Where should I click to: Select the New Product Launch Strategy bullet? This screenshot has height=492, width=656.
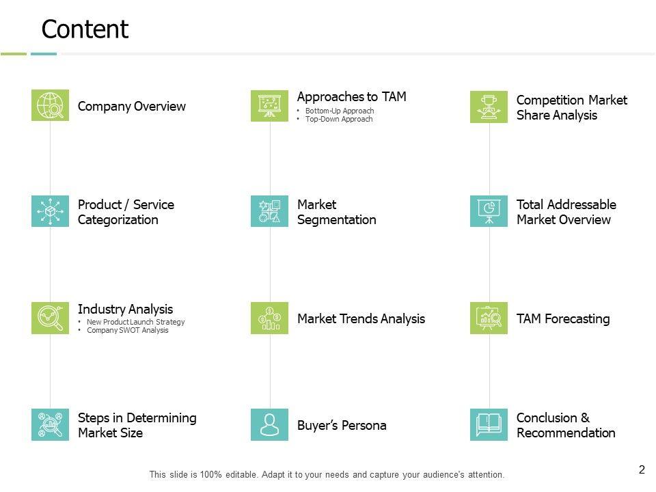tap(135, 322)
